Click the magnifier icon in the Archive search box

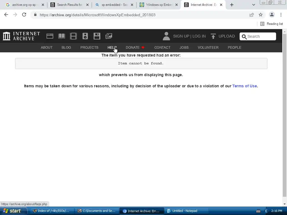244,37
